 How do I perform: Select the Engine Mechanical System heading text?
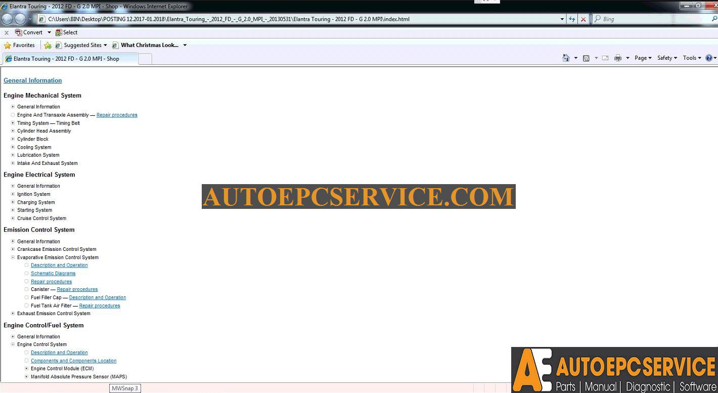point(42,96)
